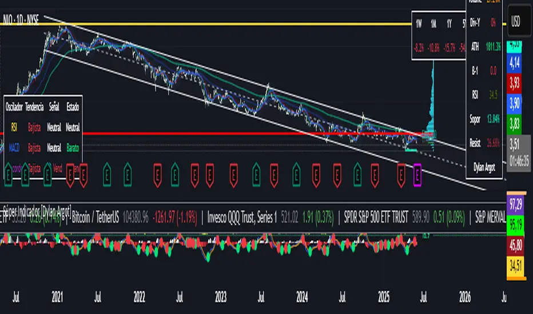Click the NIO · 1D · NYSE symbol title
The width and height of the screenshot is (533, 314).
[21, 19]
